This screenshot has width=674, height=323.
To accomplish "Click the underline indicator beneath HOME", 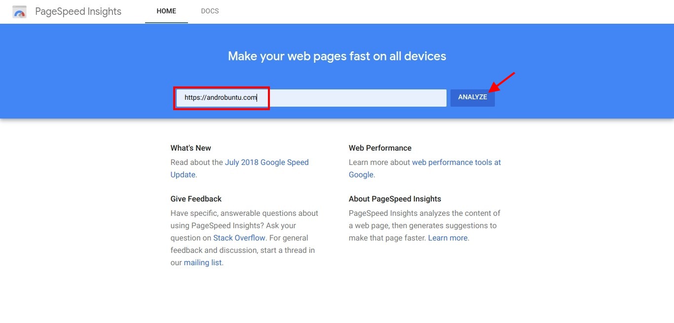I will 166,22.
